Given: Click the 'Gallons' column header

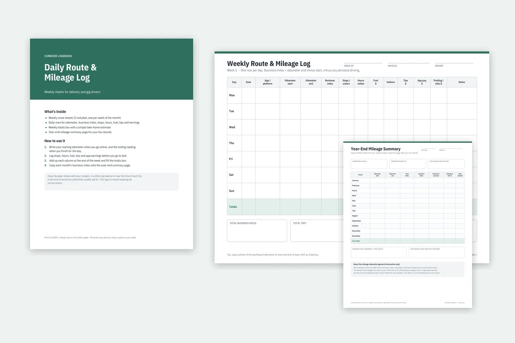Looking at the screenshot, I should pos(391,82).
